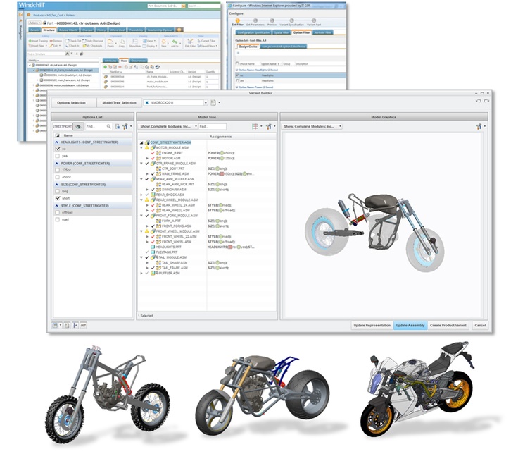518x454 pixels.
Task: Collapse the SIZE option group
Action: (56, 184)
